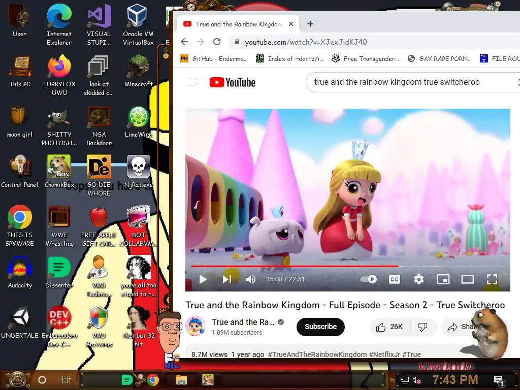The height and width of the screenshot is (390, 520).
Task: Open the Index of ~dartz bookmark
Action: click(289, 59)
